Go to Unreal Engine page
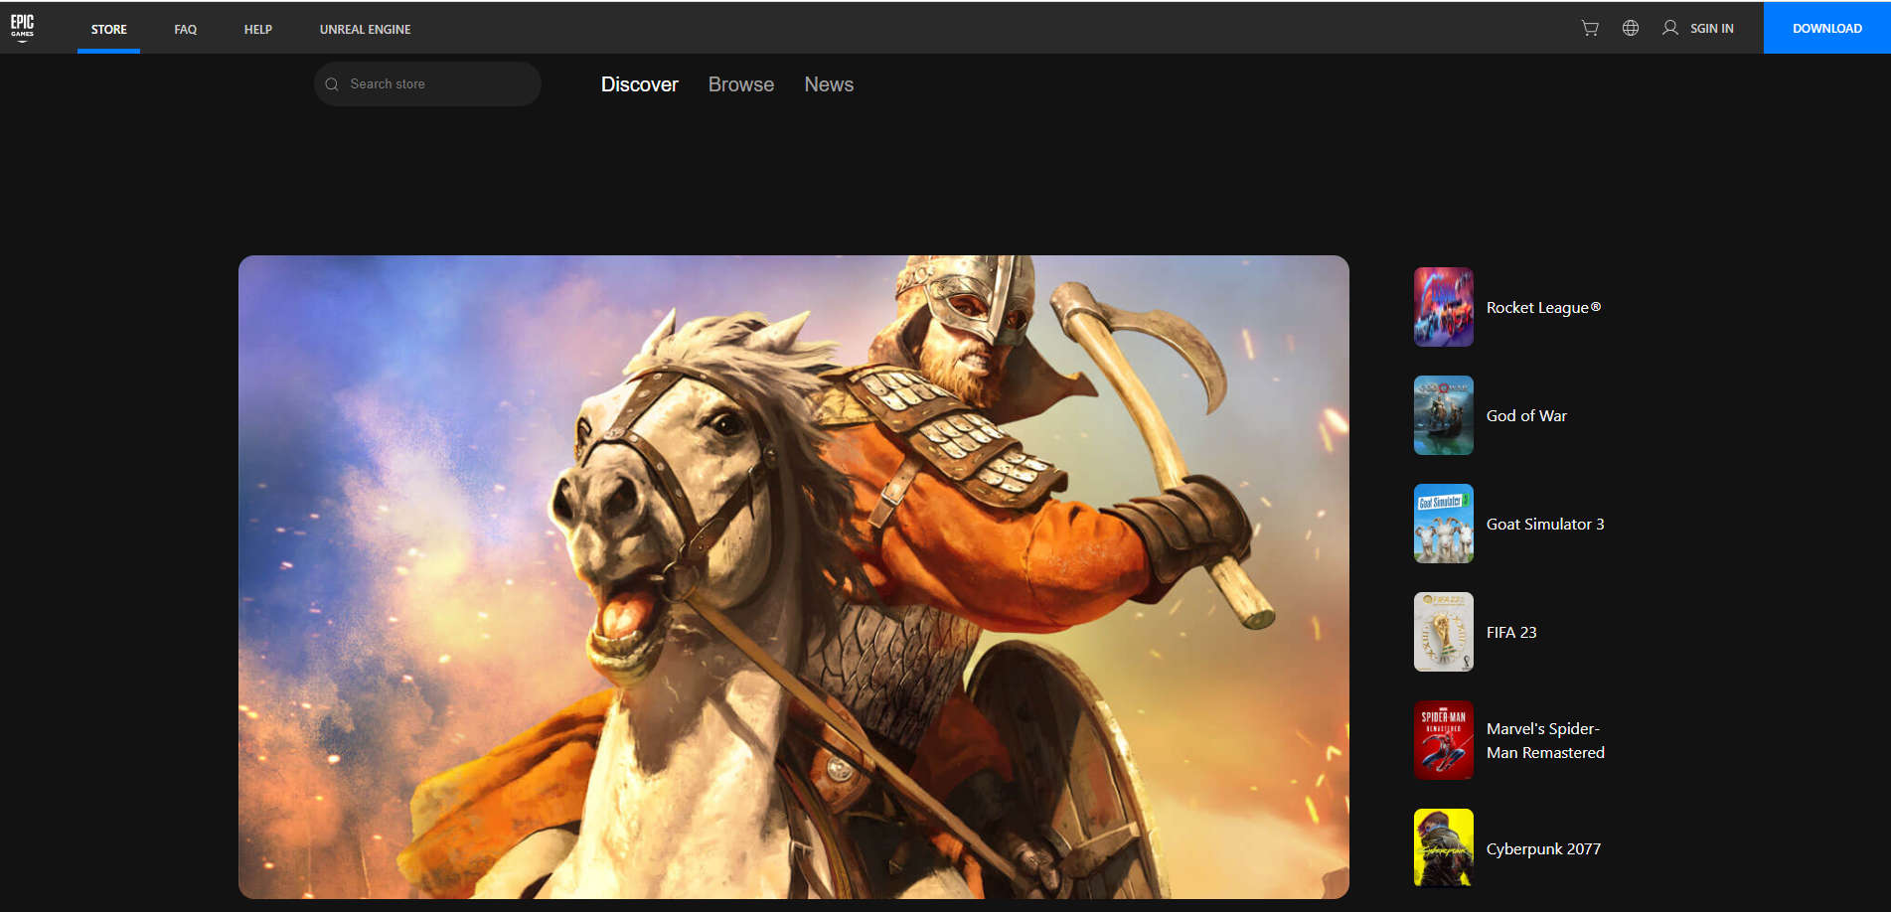Viewport: 1891px width, 912px height. click(x=365, y=29)
